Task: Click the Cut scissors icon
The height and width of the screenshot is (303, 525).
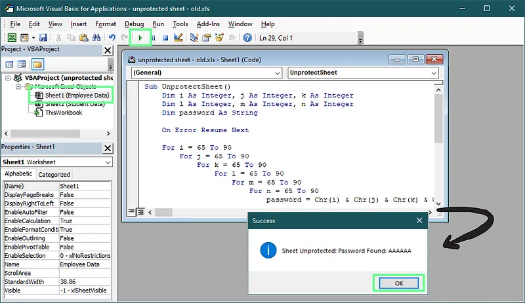Action: [58, 38]
